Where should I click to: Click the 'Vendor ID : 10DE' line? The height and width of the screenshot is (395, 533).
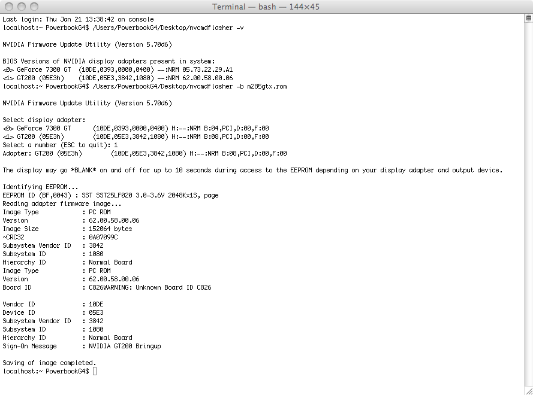53,305
